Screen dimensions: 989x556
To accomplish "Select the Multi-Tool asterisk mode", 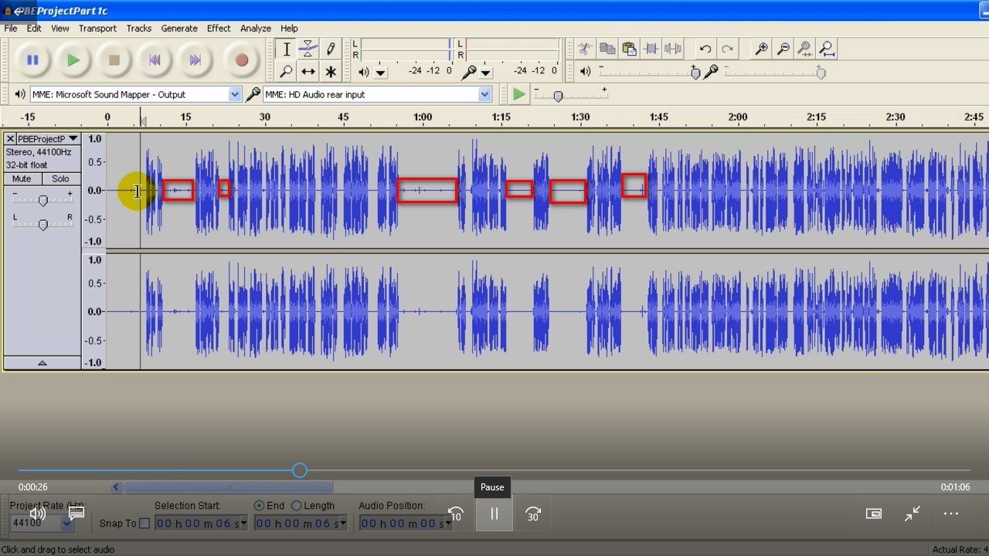I will tap(330, 71).
